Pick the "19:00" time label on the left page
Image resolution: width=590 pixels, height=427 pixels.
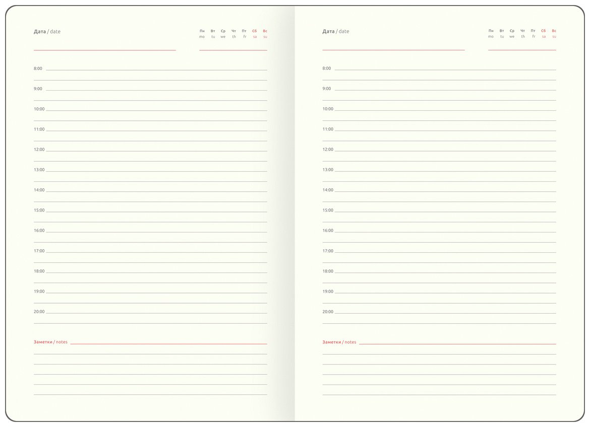coord(39,292)
